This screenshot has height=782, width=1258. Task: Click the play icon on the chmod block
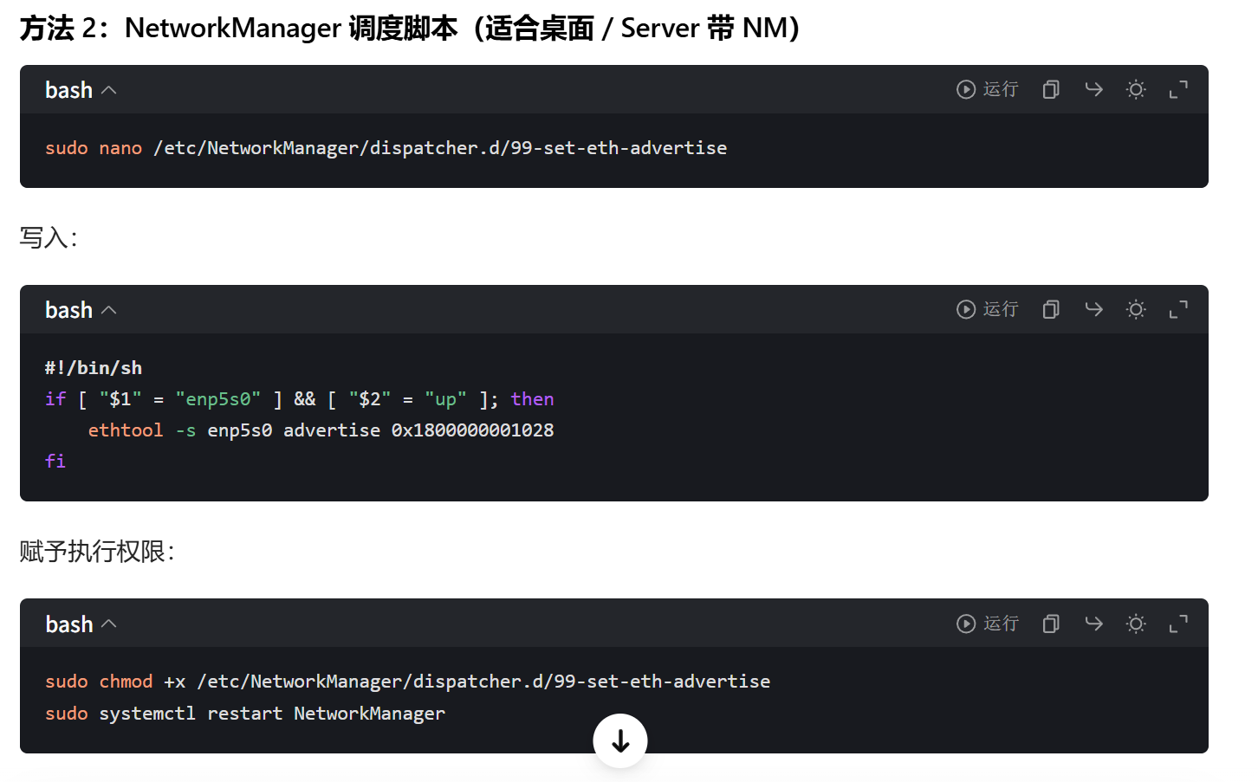965,624
